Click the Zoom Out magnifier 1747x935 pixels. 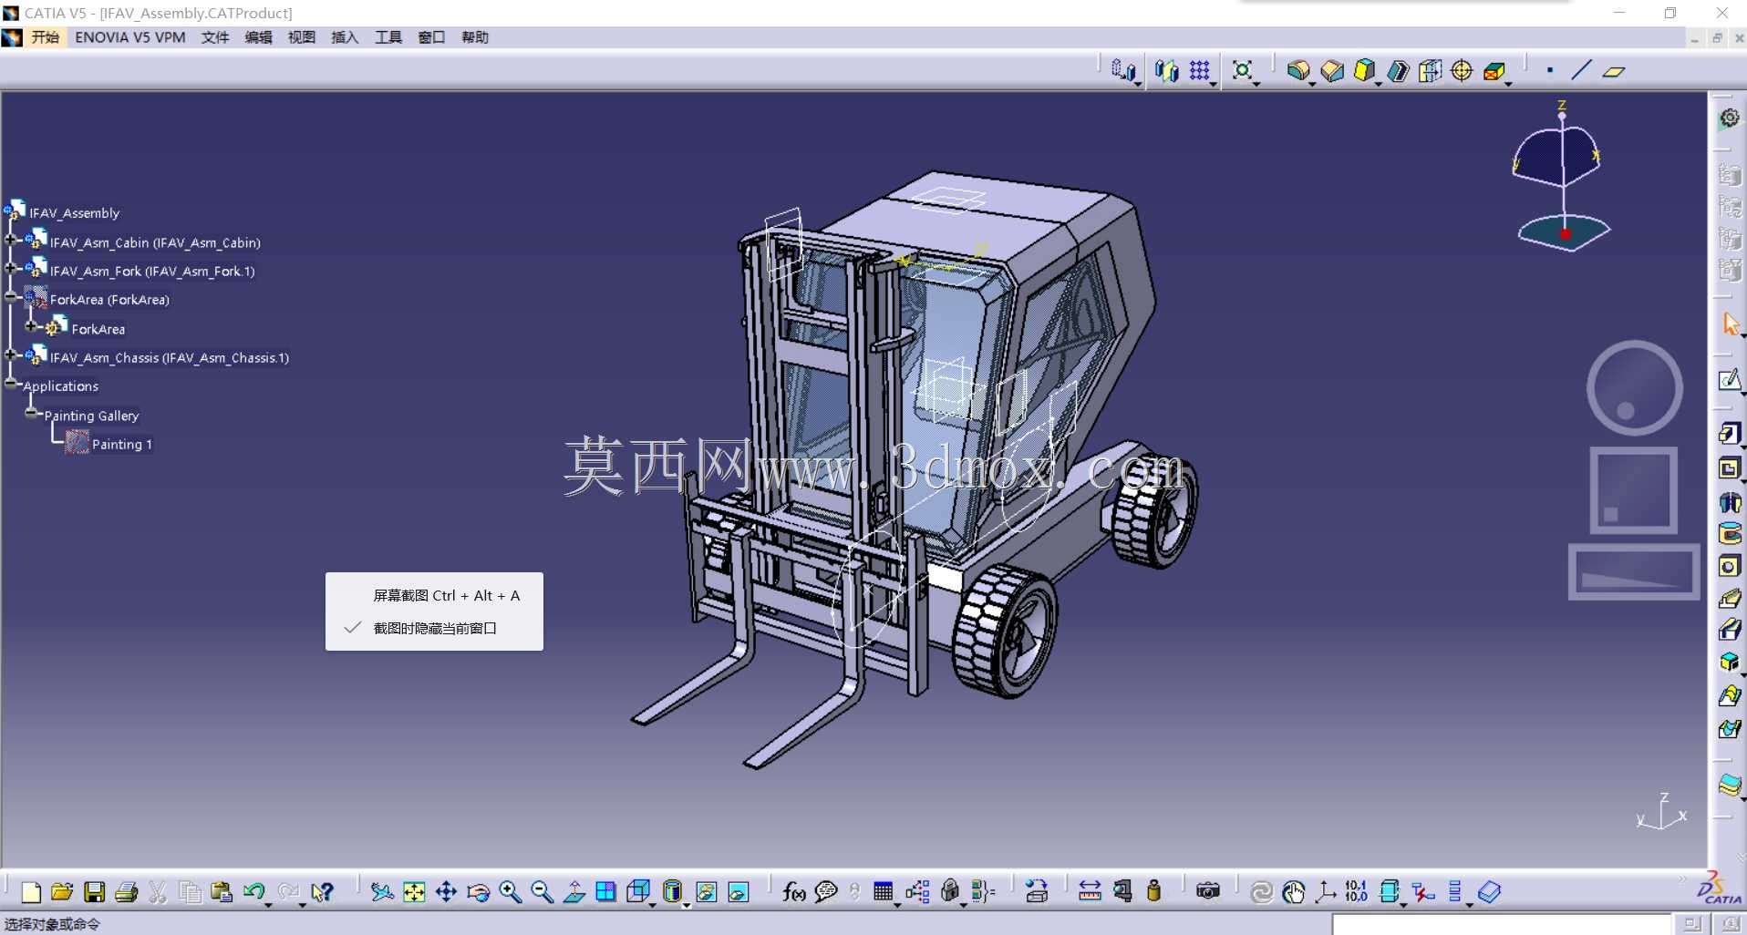542,892
